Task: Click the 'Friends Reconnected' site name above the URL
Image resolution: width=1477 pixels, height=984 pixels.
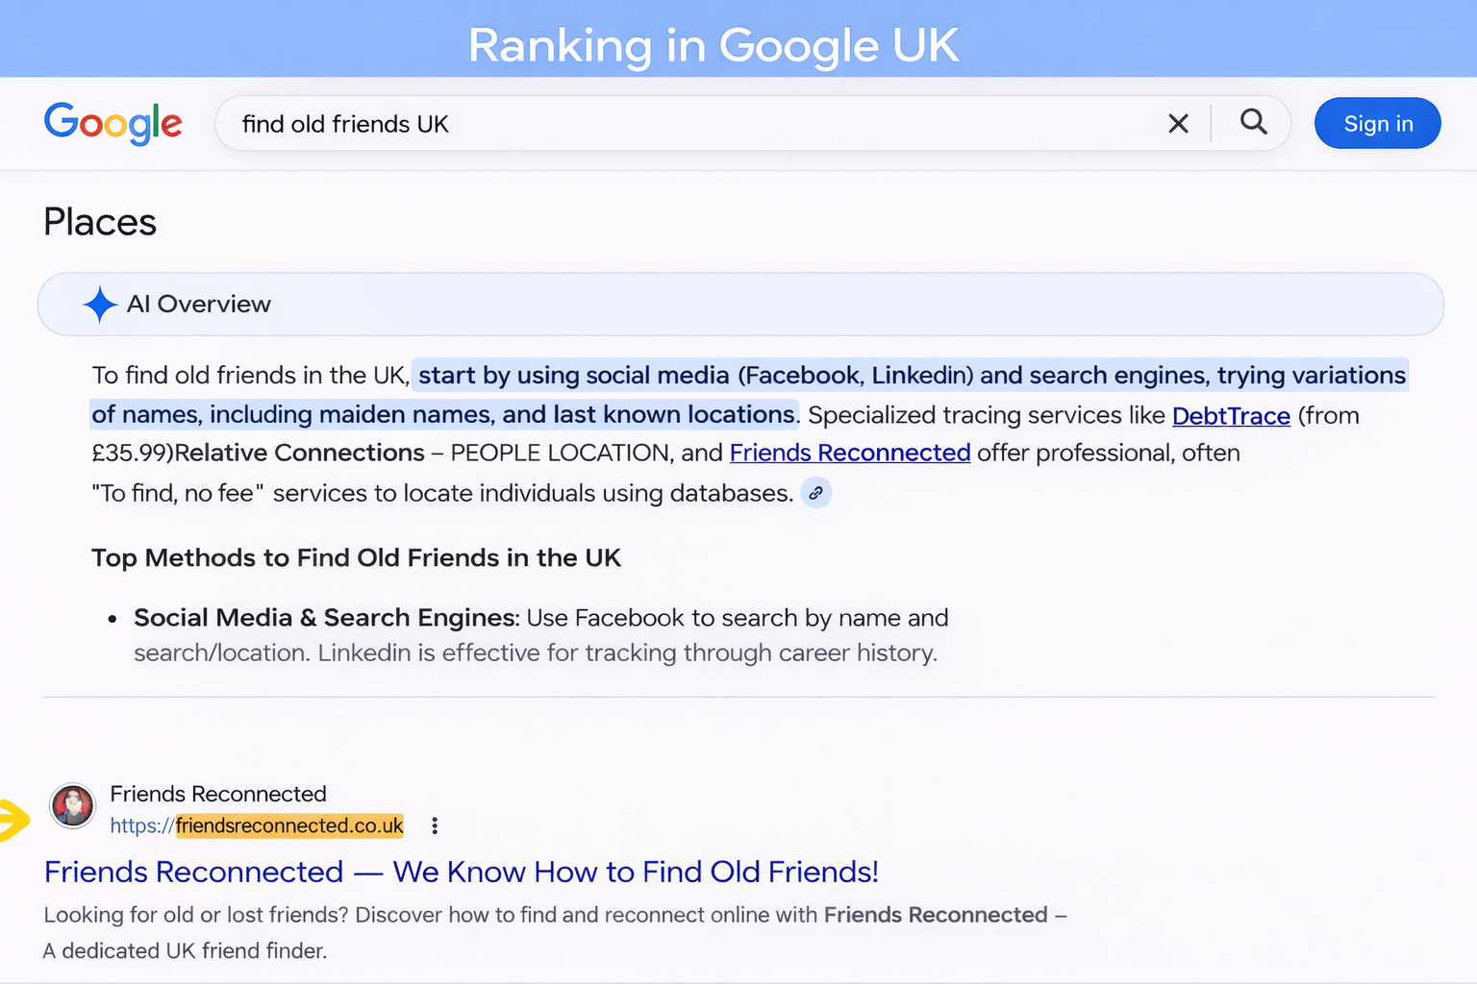Action: pyautogui.click(x=218, y=794)
